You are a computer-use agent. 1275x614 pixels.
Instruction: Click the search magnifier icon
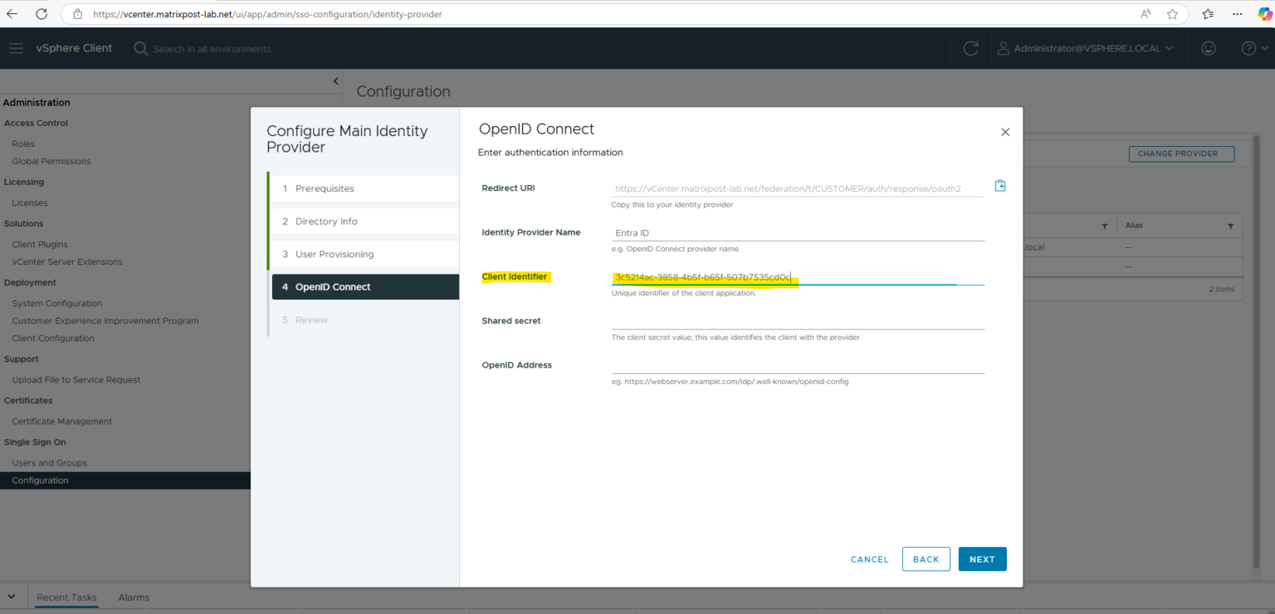(x=139, y=49)
